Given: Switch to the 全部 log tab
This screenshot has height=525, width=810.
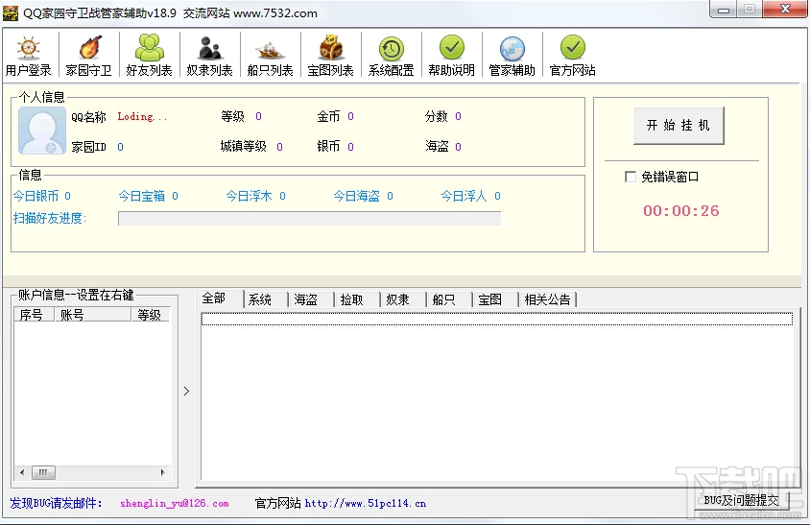Looking at the screenshot, I should [x=214, y=298].
